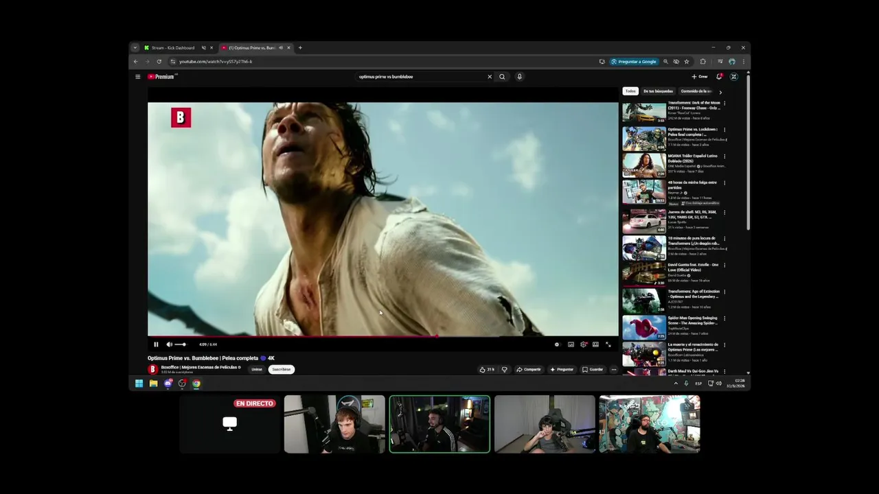Open options menu for 'David Guetta' video
The width and height of the screenshot is (879, 494).
pos(724,265)
